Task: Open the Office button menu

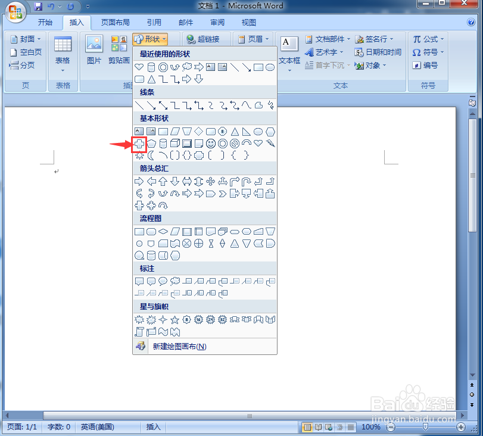Action: click(x=15, y=13)
